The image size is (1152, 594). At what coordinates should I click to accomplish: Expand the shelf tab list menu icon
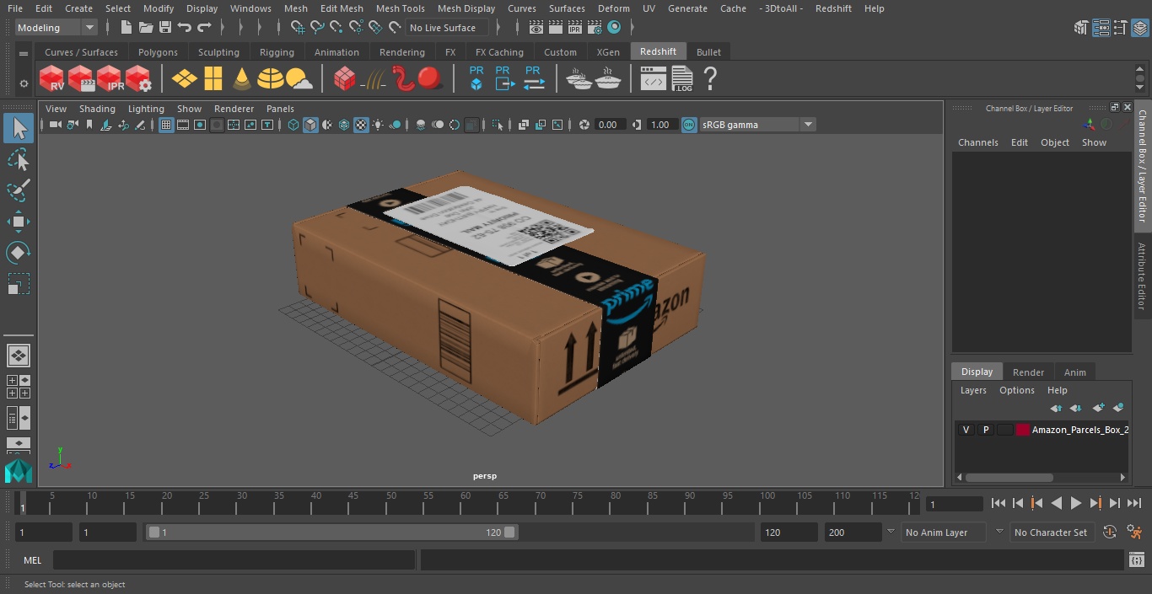(x=24, y=52)
